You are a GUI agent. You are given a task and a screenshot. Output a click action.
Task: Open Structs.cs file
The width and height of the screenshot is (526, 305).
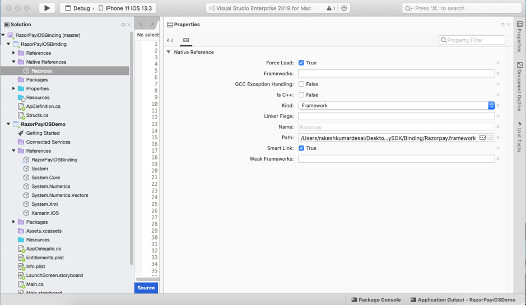[x=37, y=115]
